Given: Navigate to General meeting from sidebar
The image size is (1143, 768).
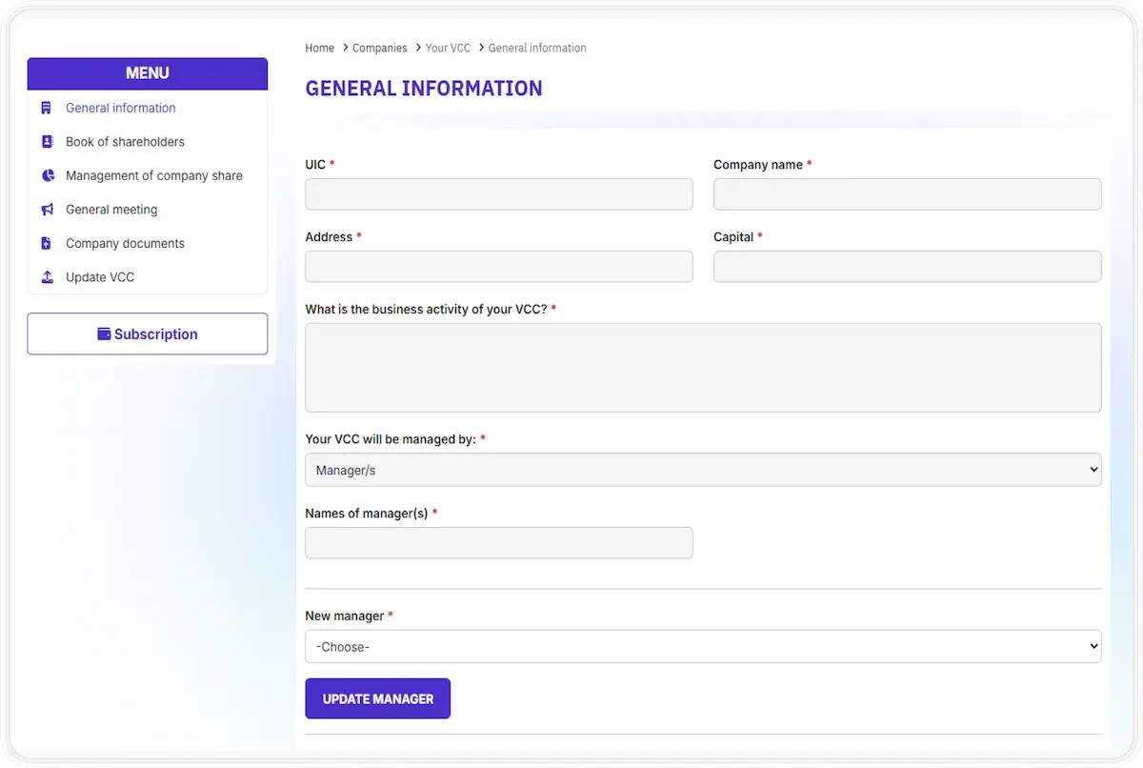Looking at the screenshot, I should coord(110,209).
